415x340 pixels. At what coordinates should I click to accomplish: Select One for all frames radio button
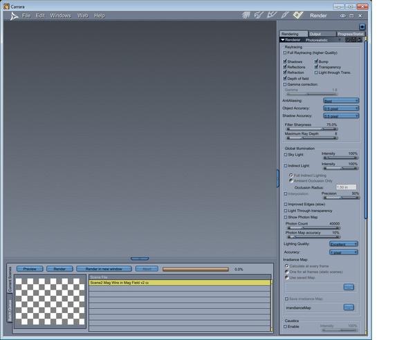pyautogui.click(x=286, y=272)
